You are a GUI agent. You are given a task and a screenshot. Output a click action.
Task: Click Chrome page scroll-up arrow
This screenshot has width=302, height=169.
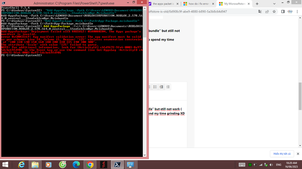pos(300,18)
